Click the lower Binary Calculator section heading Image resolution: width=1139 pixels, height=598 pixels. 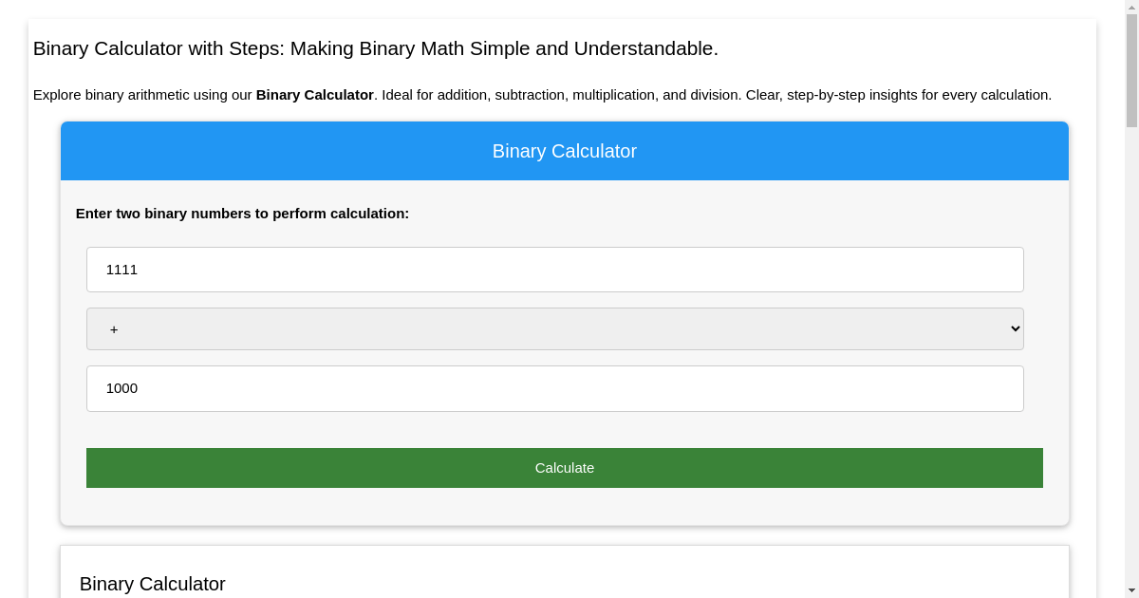(153, 584)
